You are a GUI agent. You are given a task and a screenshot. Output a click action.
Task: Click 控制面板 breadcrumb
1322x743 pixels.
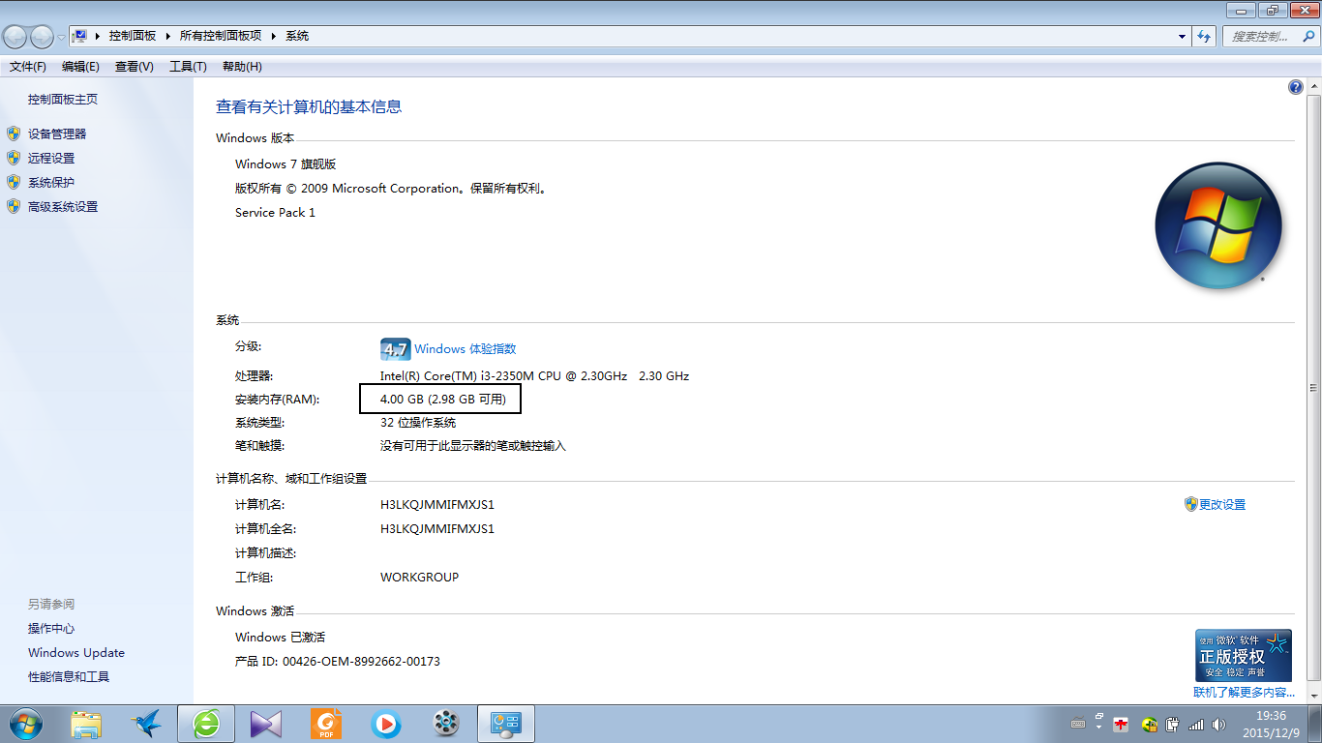[x=133, y=35]
